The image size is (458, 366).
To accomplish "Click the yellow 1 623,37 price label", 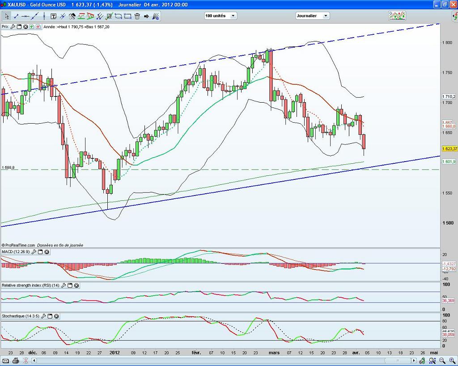I will point(449,149).
